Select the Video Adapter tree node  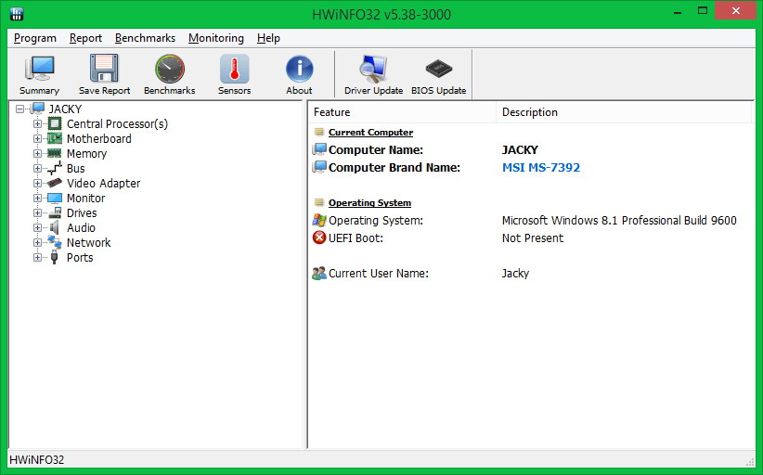click(103, 184)
